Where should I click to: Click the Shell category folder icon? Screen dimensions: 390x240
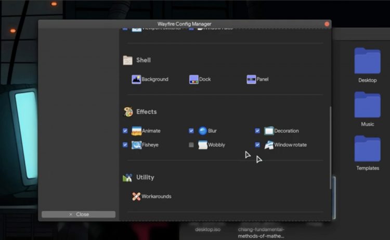[127, 60]
